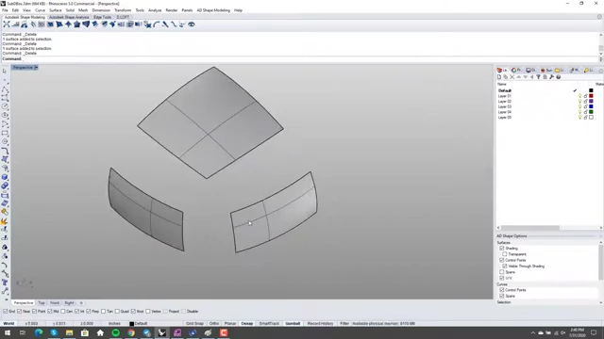Enable the Tan osnap checkbox
This screenshot has height=339, width=604.
(x=103, y=312)
